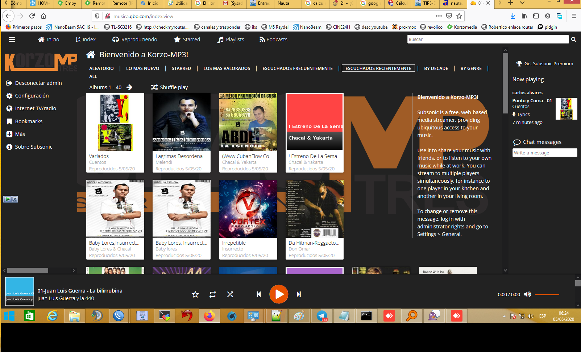This screenshot has height=352, width=581.
Task: Open the Don Omar artist link
Action: [x=299, y=249]
